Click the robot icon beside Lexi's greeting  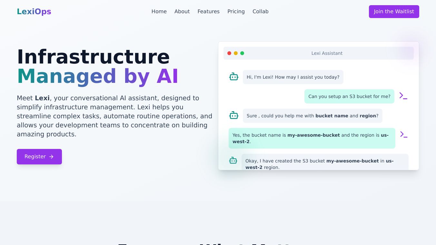click(x=233, y=77)
